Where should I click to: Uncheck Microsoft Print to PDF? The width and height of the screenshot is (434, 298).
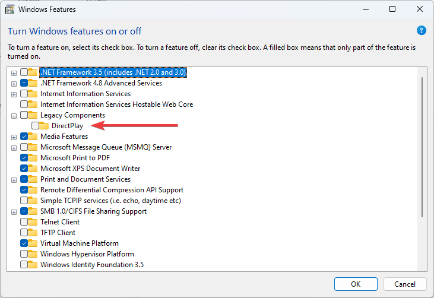(x=24, y=158)
